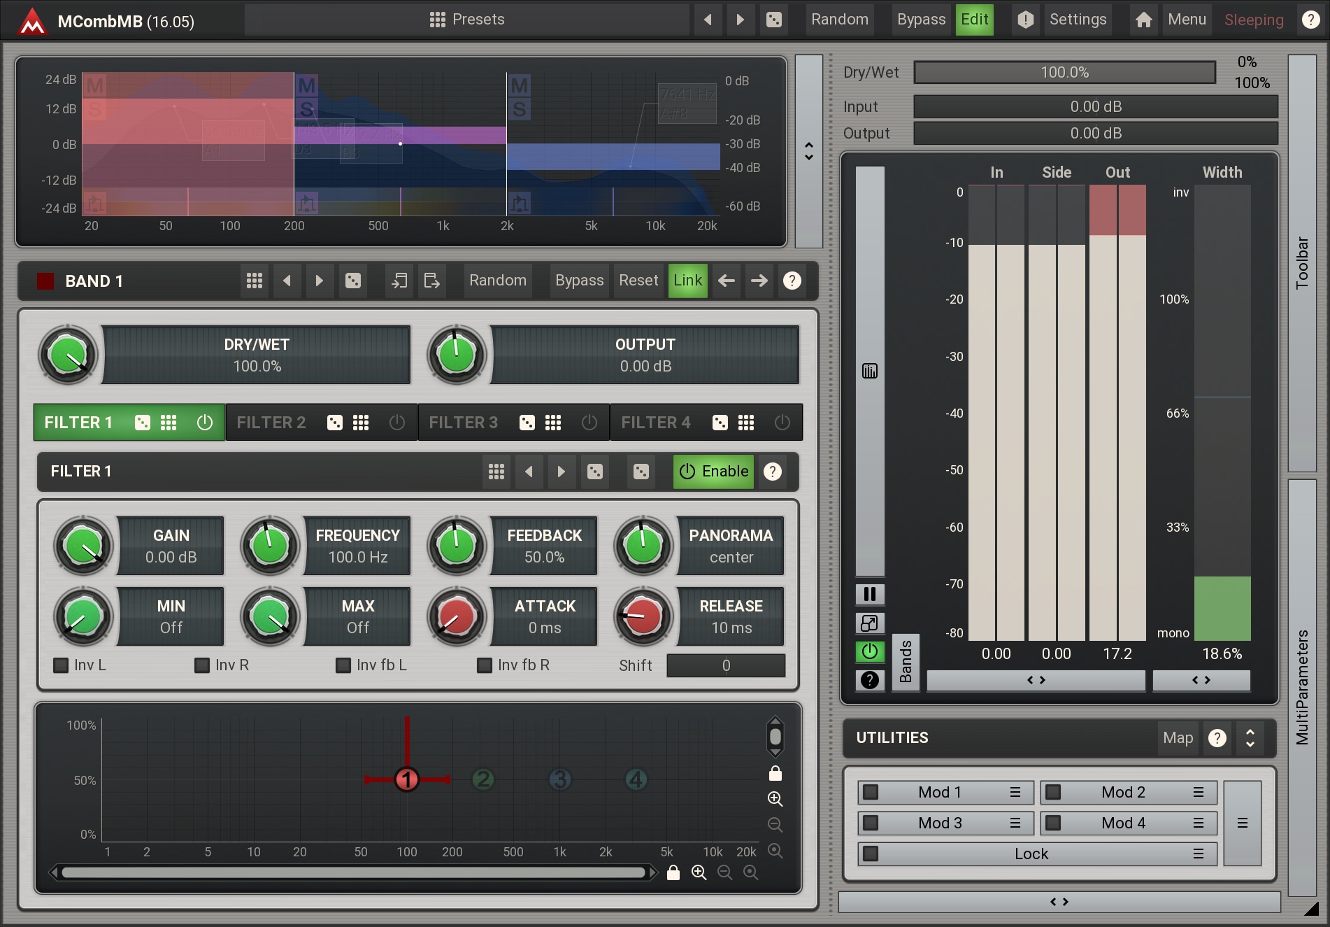Paste Band 1 settings
Viewport: 1330px width, 927px height.
click(x=432, y=281)
